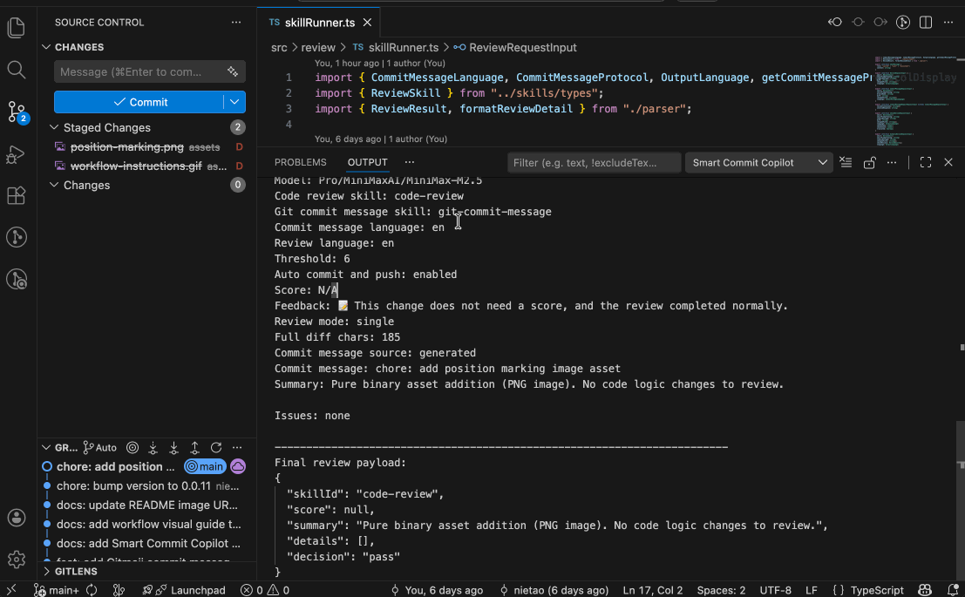
Task: Open Source Control header more actions
Action: pyautogui.click(x=236, y=22)
